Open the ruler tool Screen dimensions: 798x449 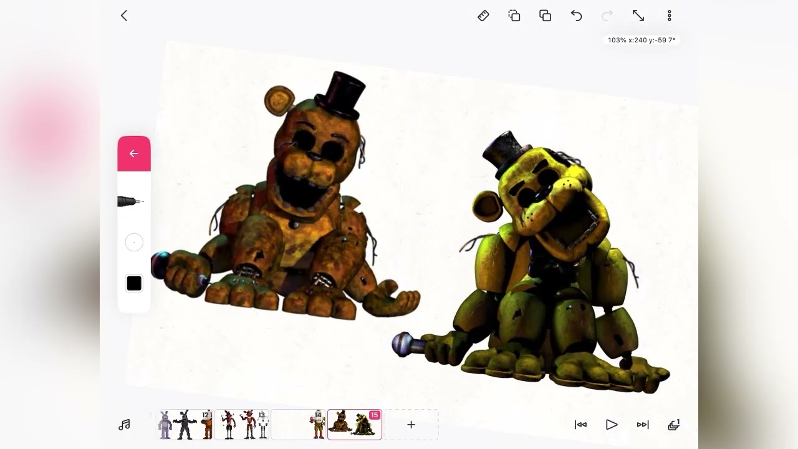tap(483, 16)
